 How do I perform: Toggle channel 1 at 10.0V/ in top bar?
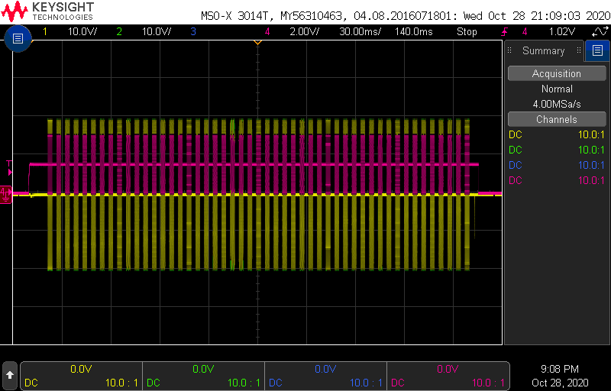(67, 31)
